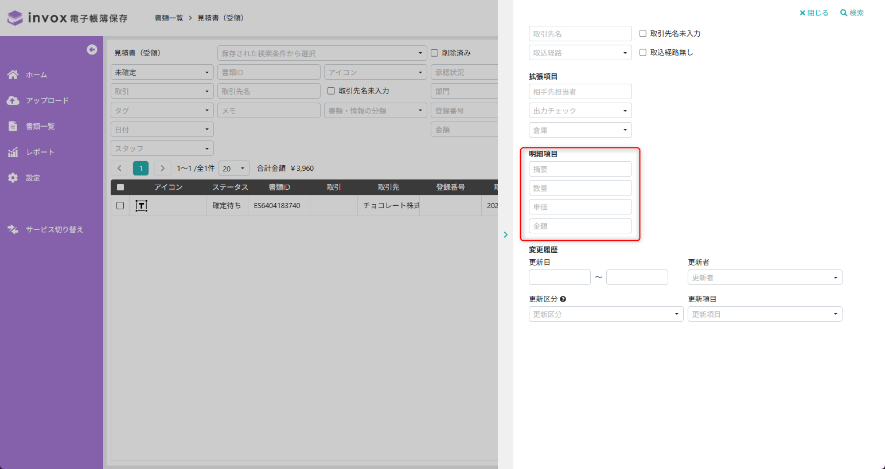
Task: Open Upload via cloud icon
Action: (13, 100)
